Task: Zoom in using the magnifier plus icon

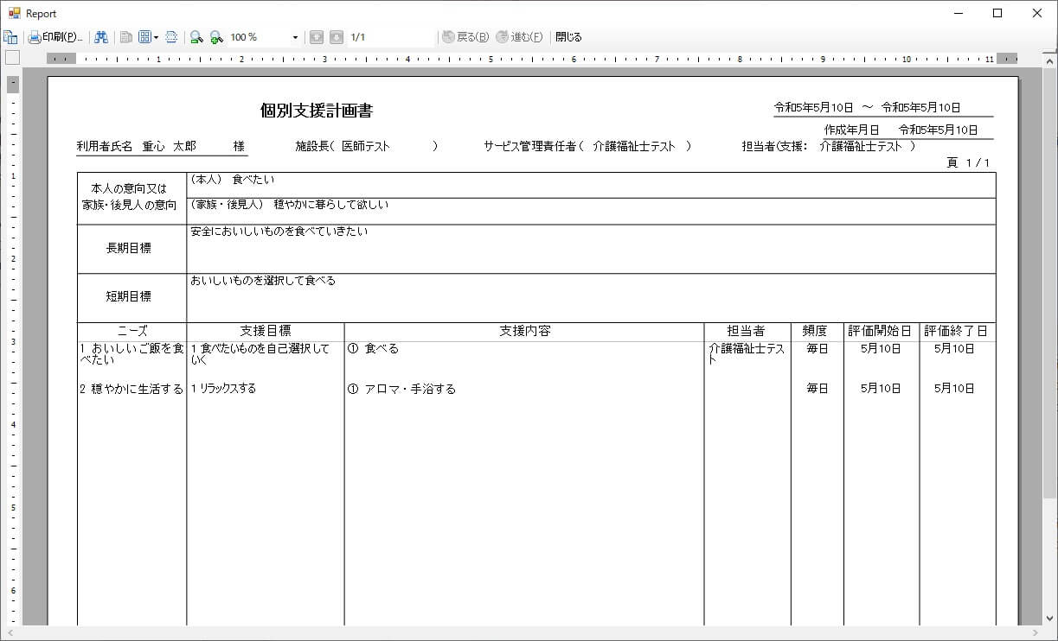Action: click(215, 36)
